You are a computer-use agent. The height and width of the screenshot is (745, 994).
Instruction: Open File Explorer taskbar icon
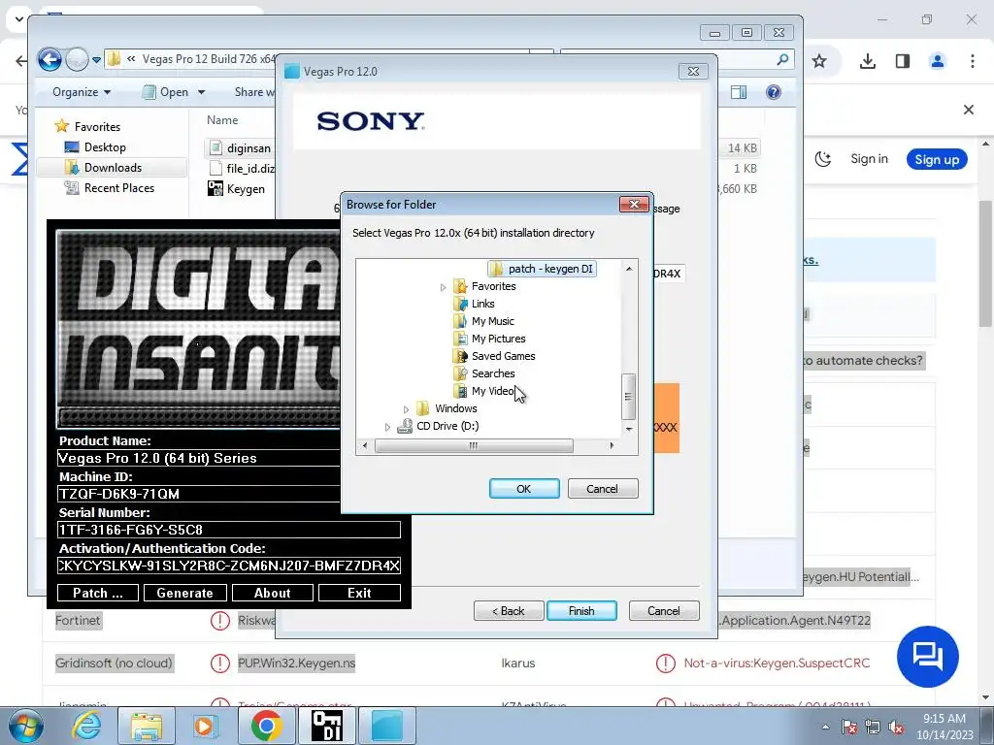(x=147, y=726)
